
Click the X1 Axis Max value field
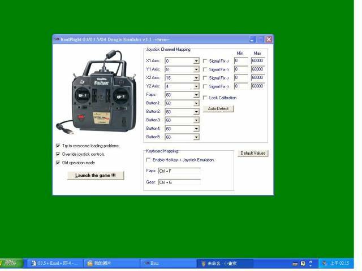[258, 60]
